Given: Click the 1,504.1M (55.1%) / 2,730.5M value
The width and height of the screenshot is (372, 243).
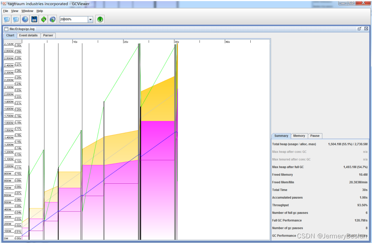Looking at the screenshot, I should point(348,144).
